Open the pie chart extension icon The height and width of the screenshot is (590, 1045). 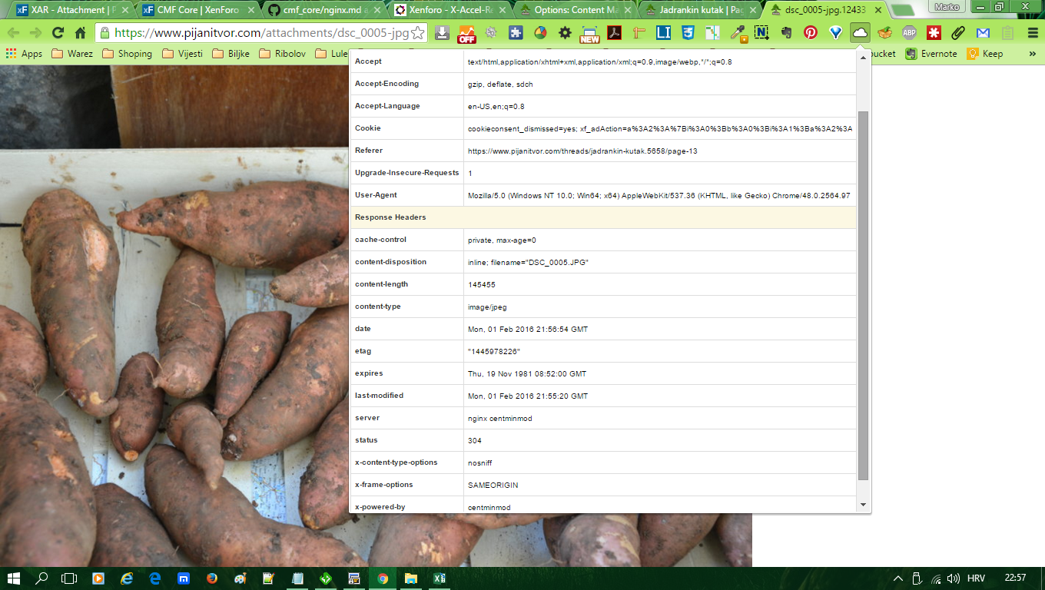tap(540, 33)
